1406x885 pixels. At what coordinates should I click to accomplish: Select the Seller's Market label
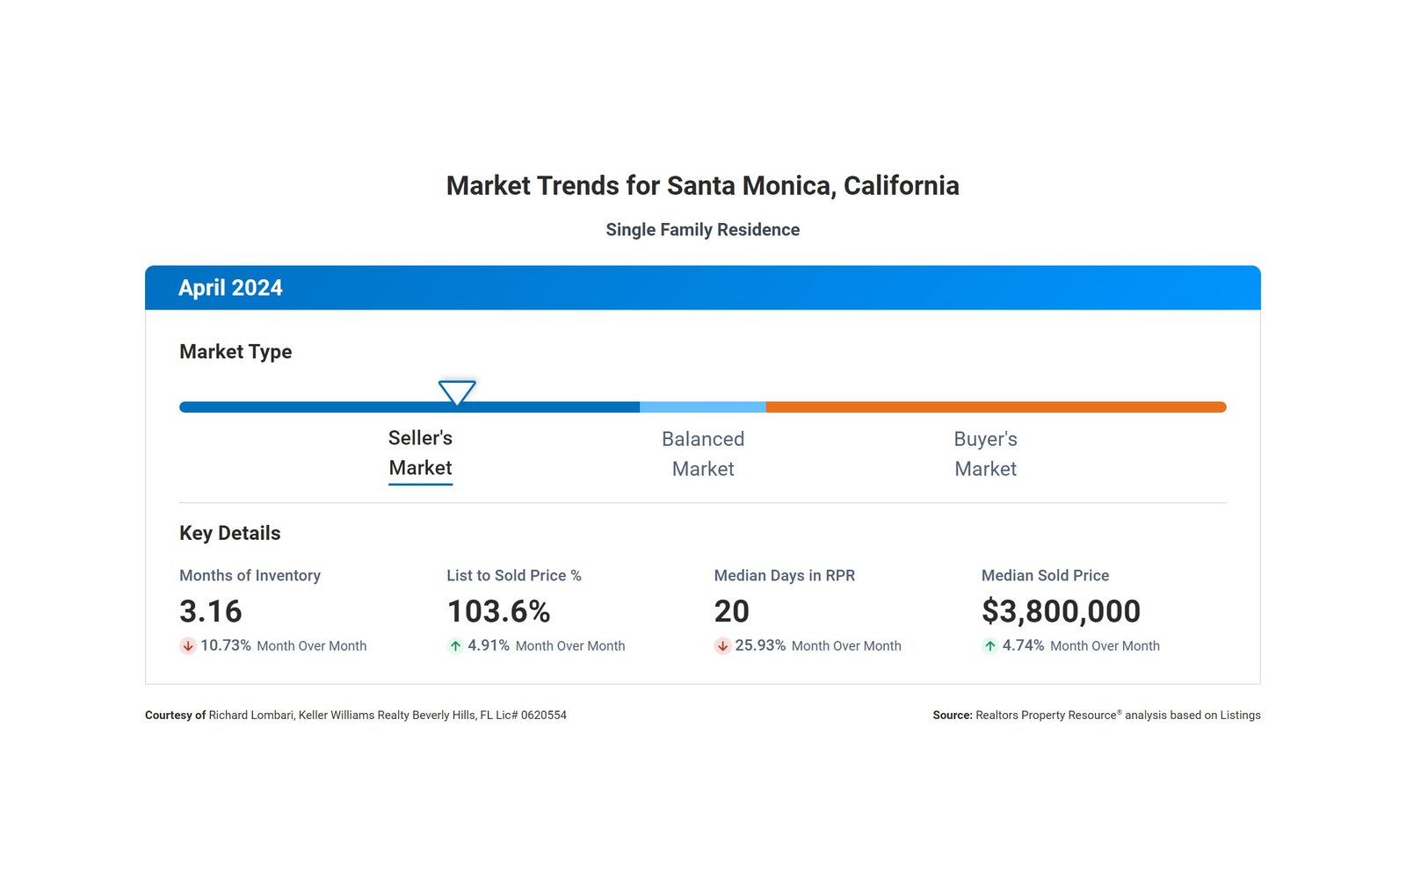click(x=420, y=453)
